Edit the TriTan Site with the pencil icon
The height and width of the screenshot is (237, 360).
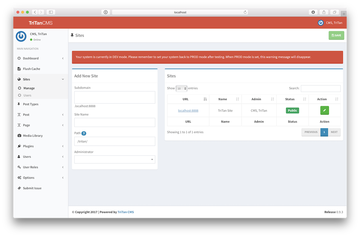[324, 110]
